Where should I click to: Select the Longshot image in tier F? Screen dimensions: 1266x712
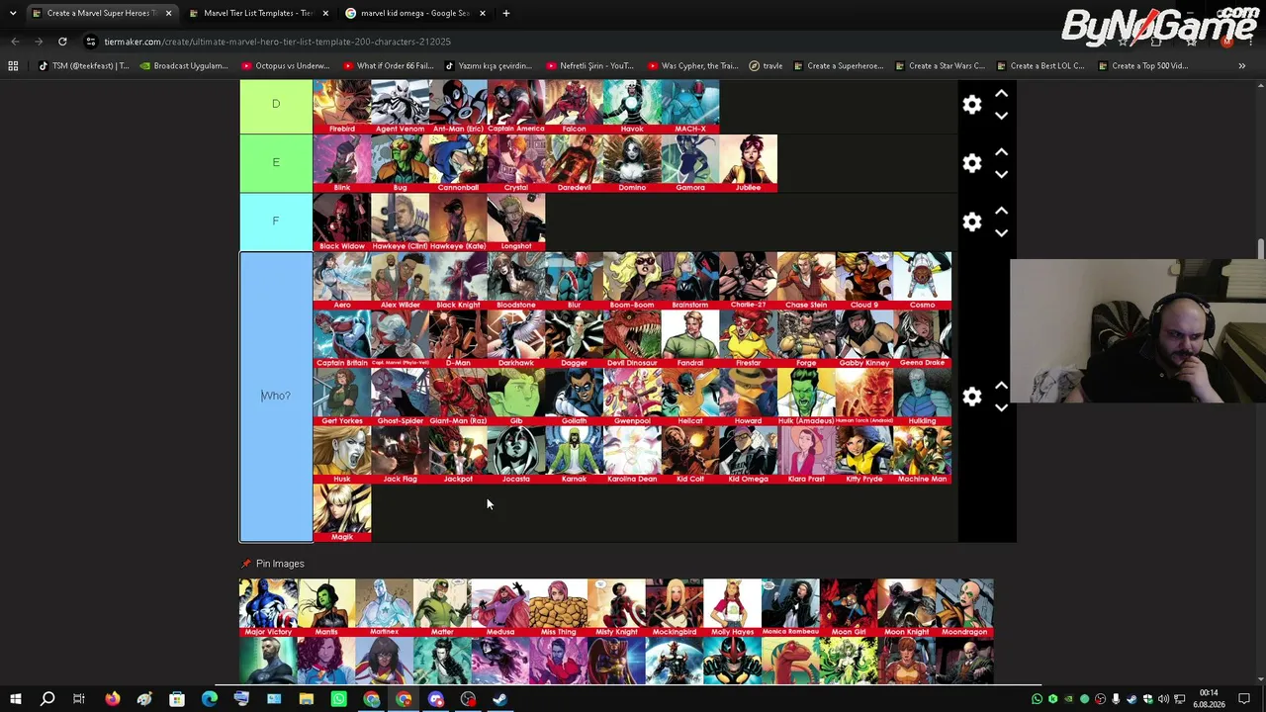pos(516,222)
